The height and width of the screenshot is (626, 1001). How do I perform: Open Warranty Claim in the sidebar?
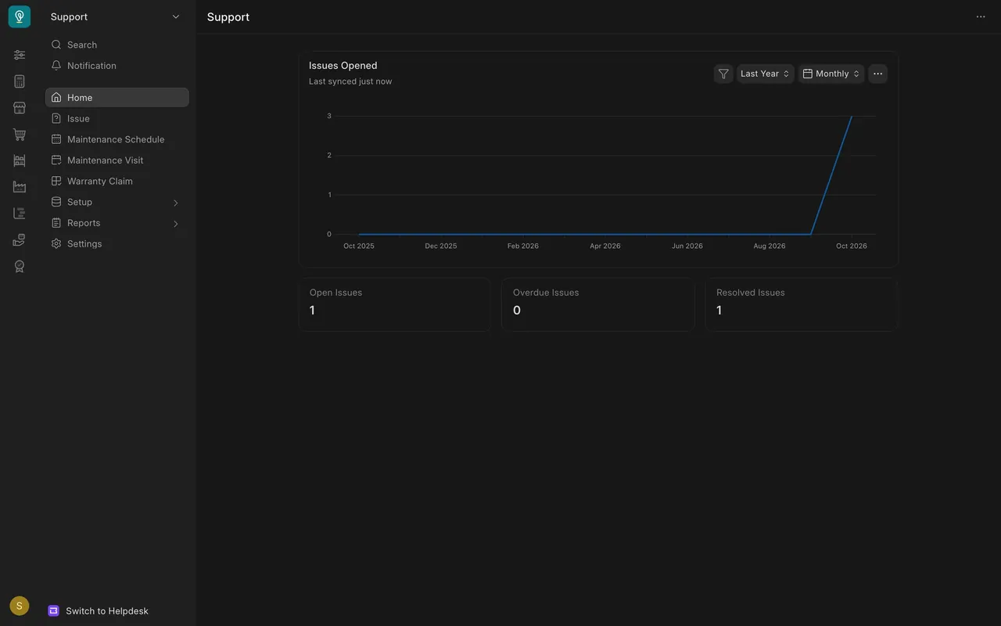[117, 181]
